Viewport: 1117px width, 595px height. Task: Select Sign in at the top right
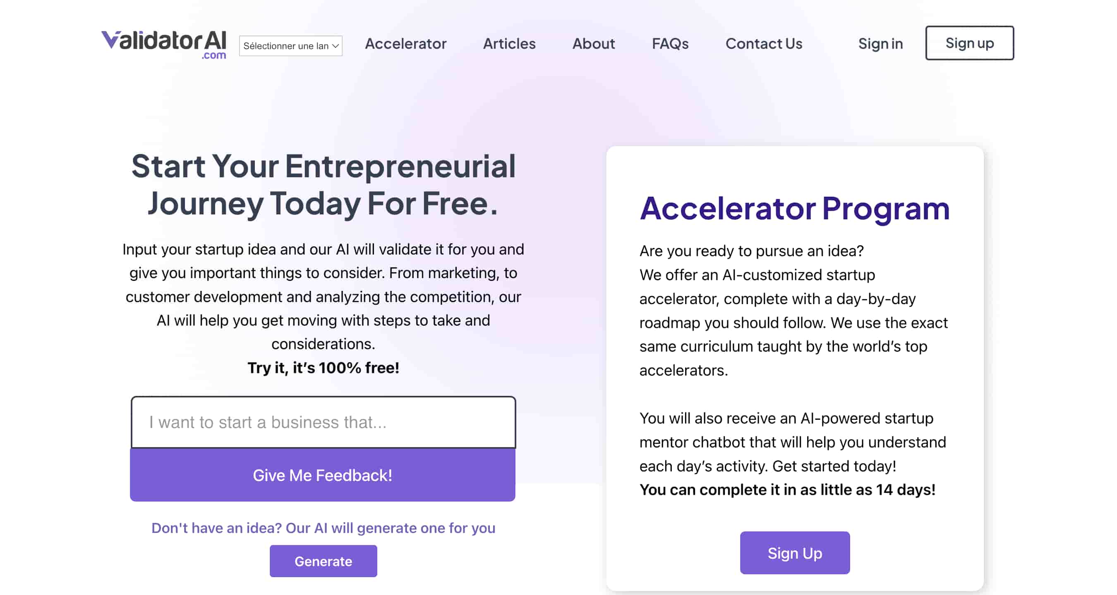[x=880, y=44]
